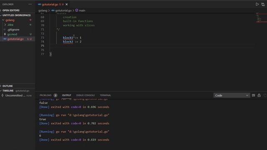Open the compare changes icon in the editor title bar
Screen dimensions: 267x150
pos(263,5)
